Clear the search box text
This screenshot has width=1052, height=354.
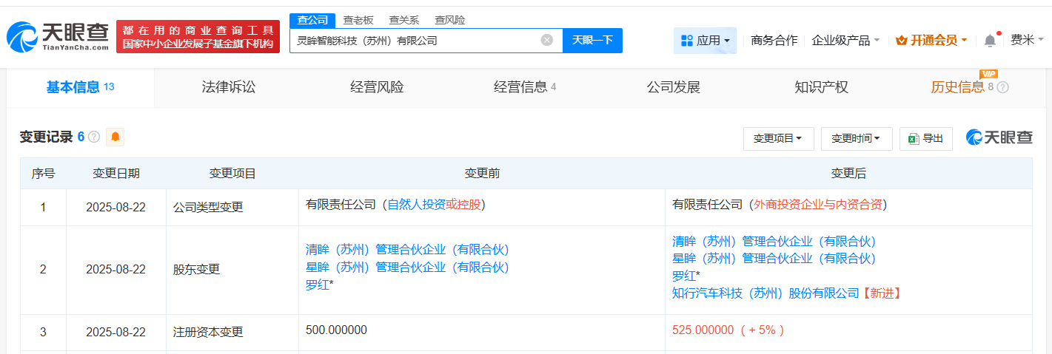click(x=546, y=40)
